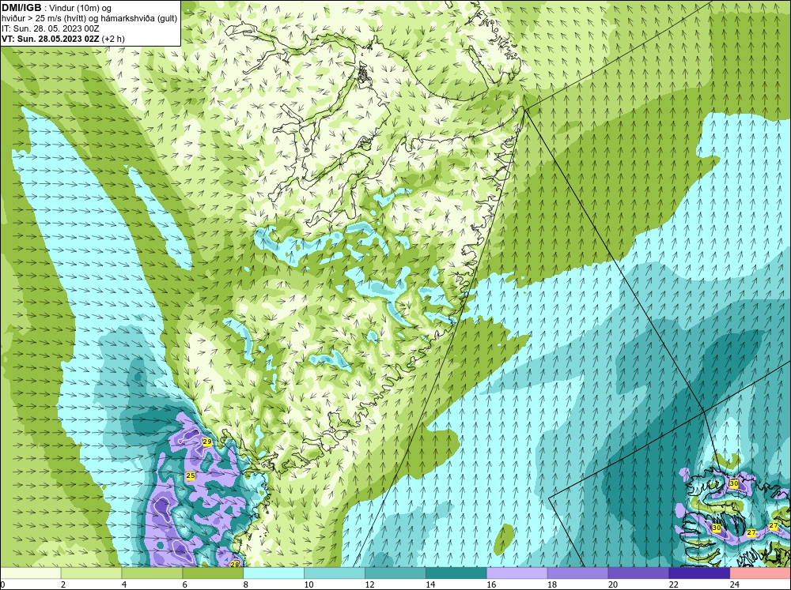Click the yellow gust marker labeled 28

(235, 564)
